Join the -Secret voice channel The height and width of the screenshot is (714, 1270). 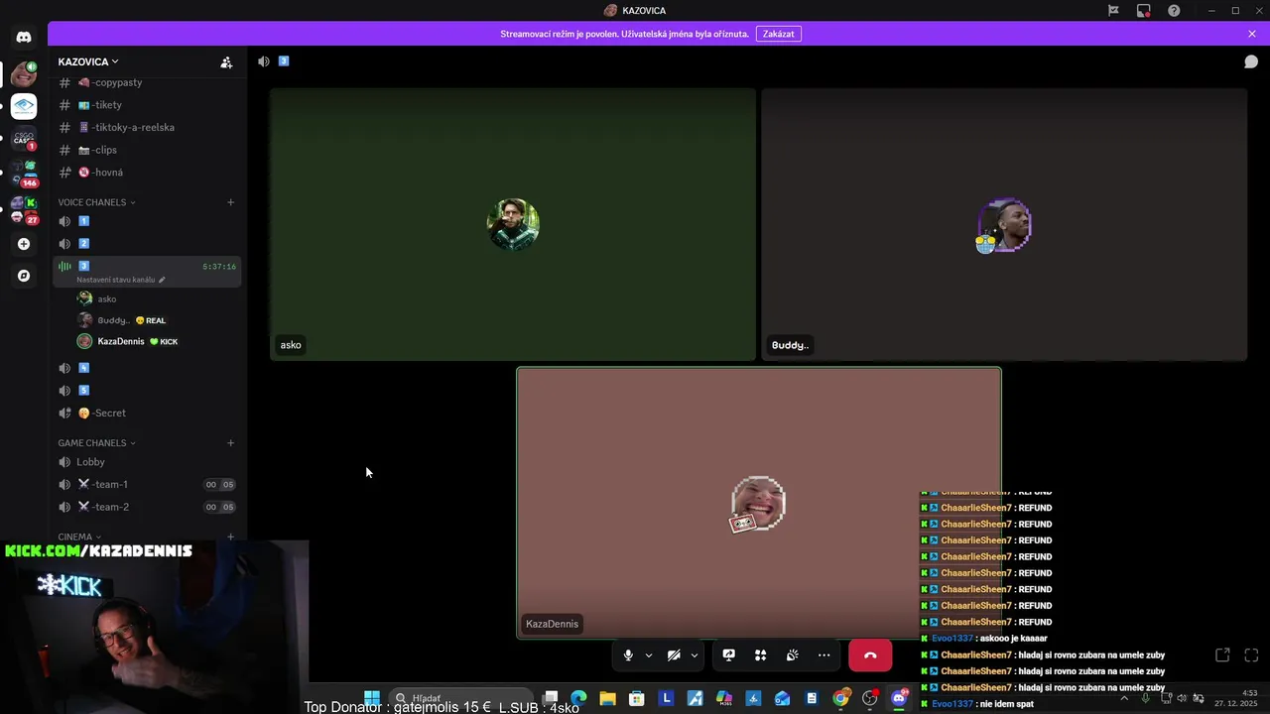[147, 413]
